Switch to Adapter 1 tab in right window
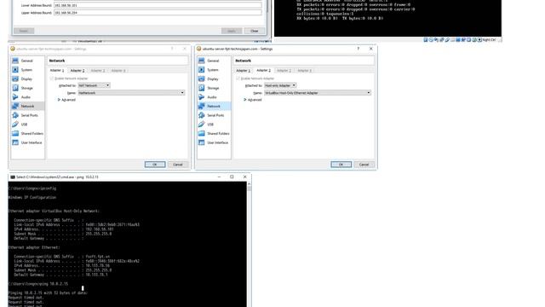 click(243, 70)
